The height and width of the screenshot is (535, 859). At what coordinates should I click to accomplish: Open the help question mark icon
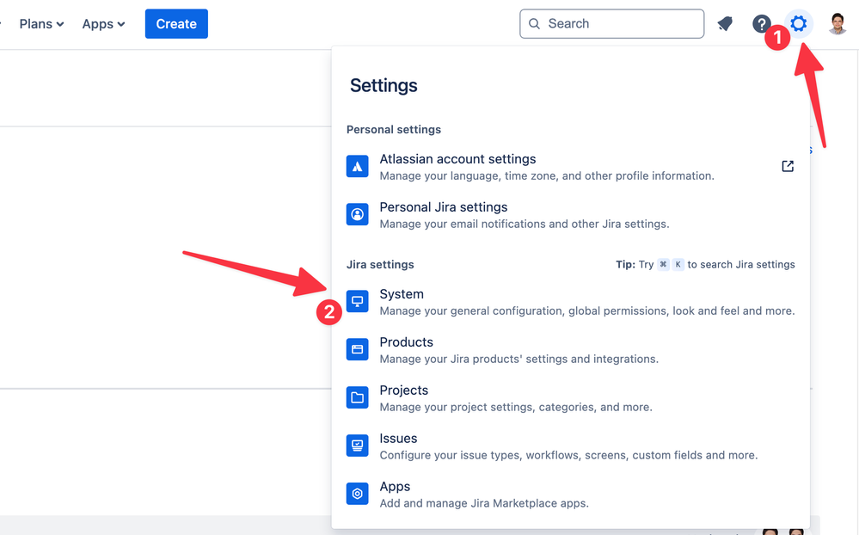761,23
